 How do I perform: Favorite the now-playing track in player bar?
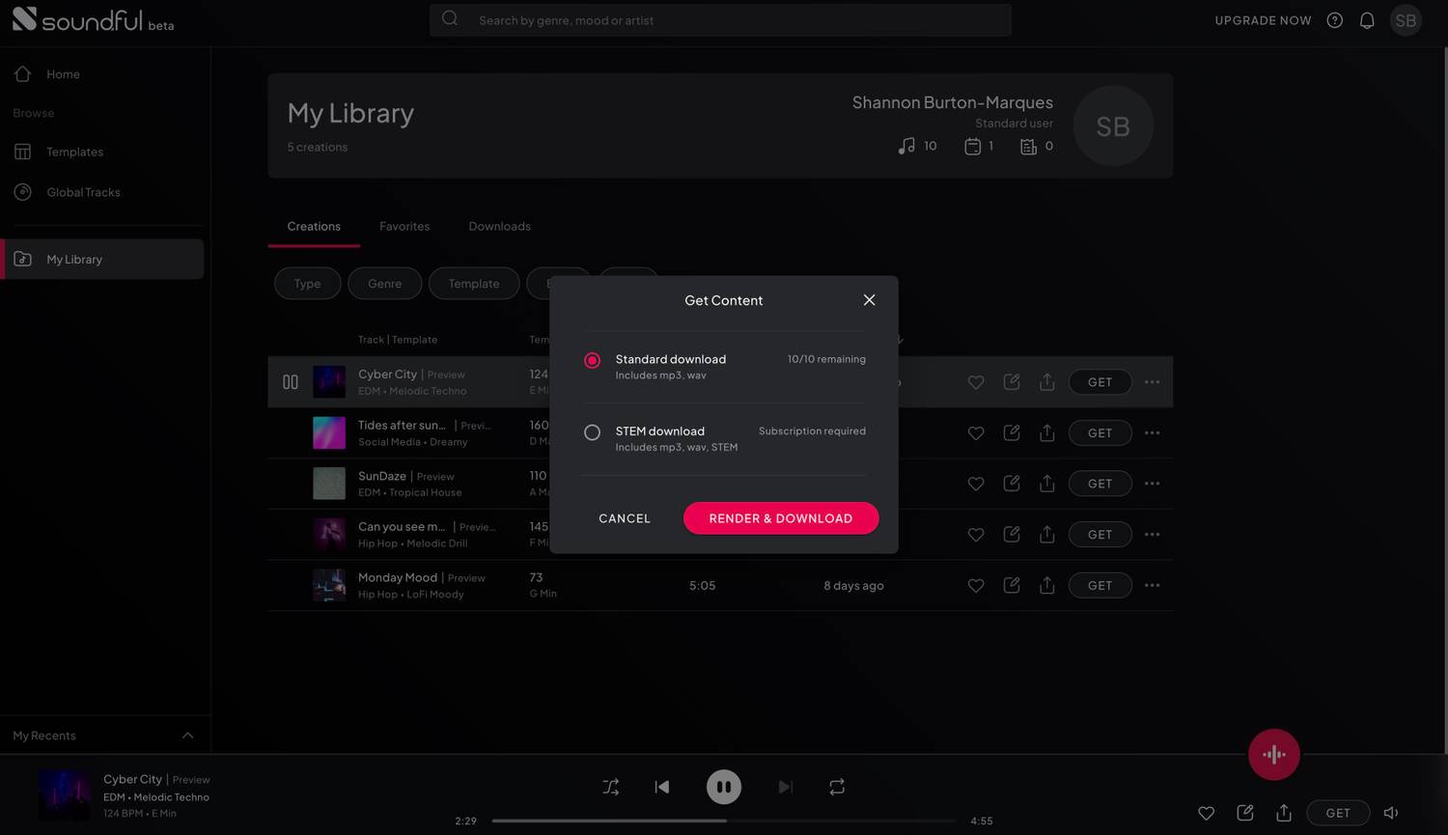(x=1206, y=813)
